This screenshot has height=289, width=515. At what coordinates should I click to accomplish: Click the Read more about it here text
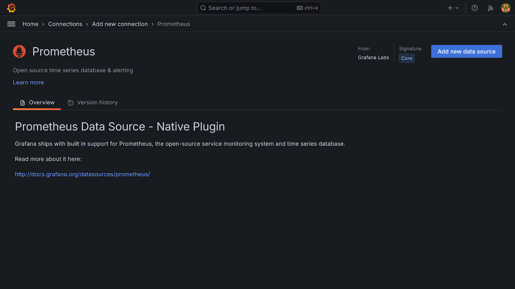[48, 159]
